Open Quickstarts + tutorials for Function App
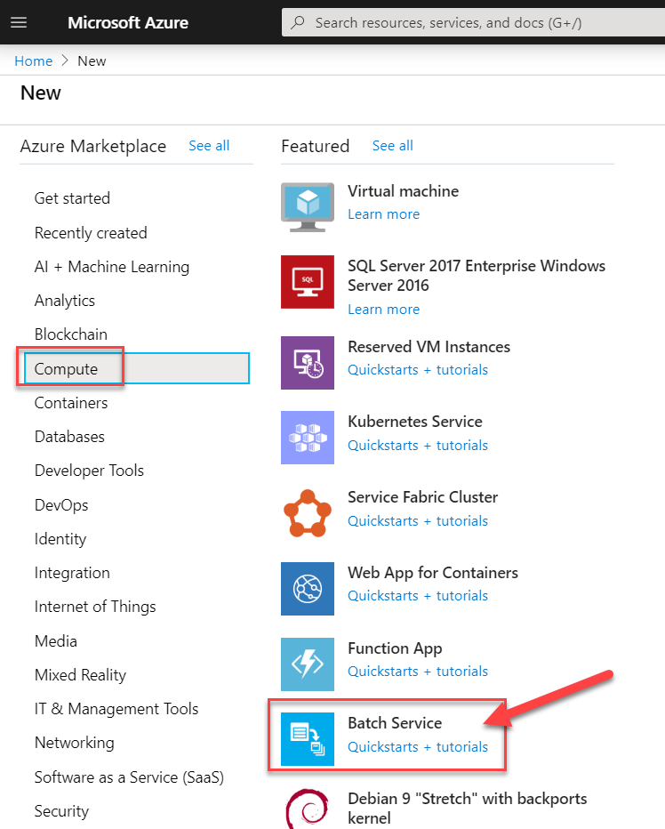 [418, 671]
